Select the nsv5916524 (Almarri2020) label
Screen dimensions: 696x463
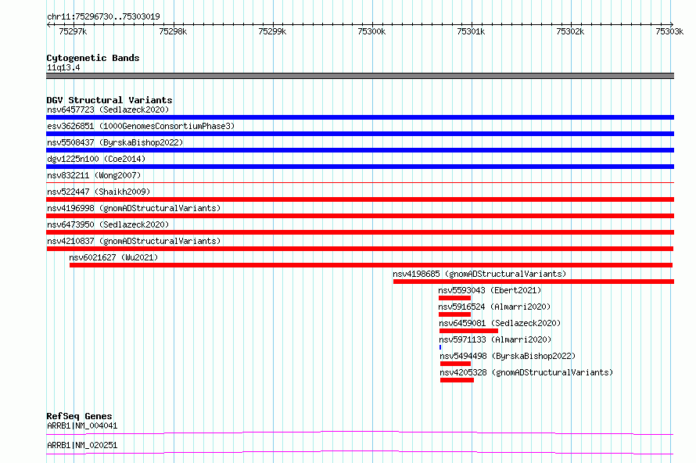pyautogui.click(x=494, y=307)
